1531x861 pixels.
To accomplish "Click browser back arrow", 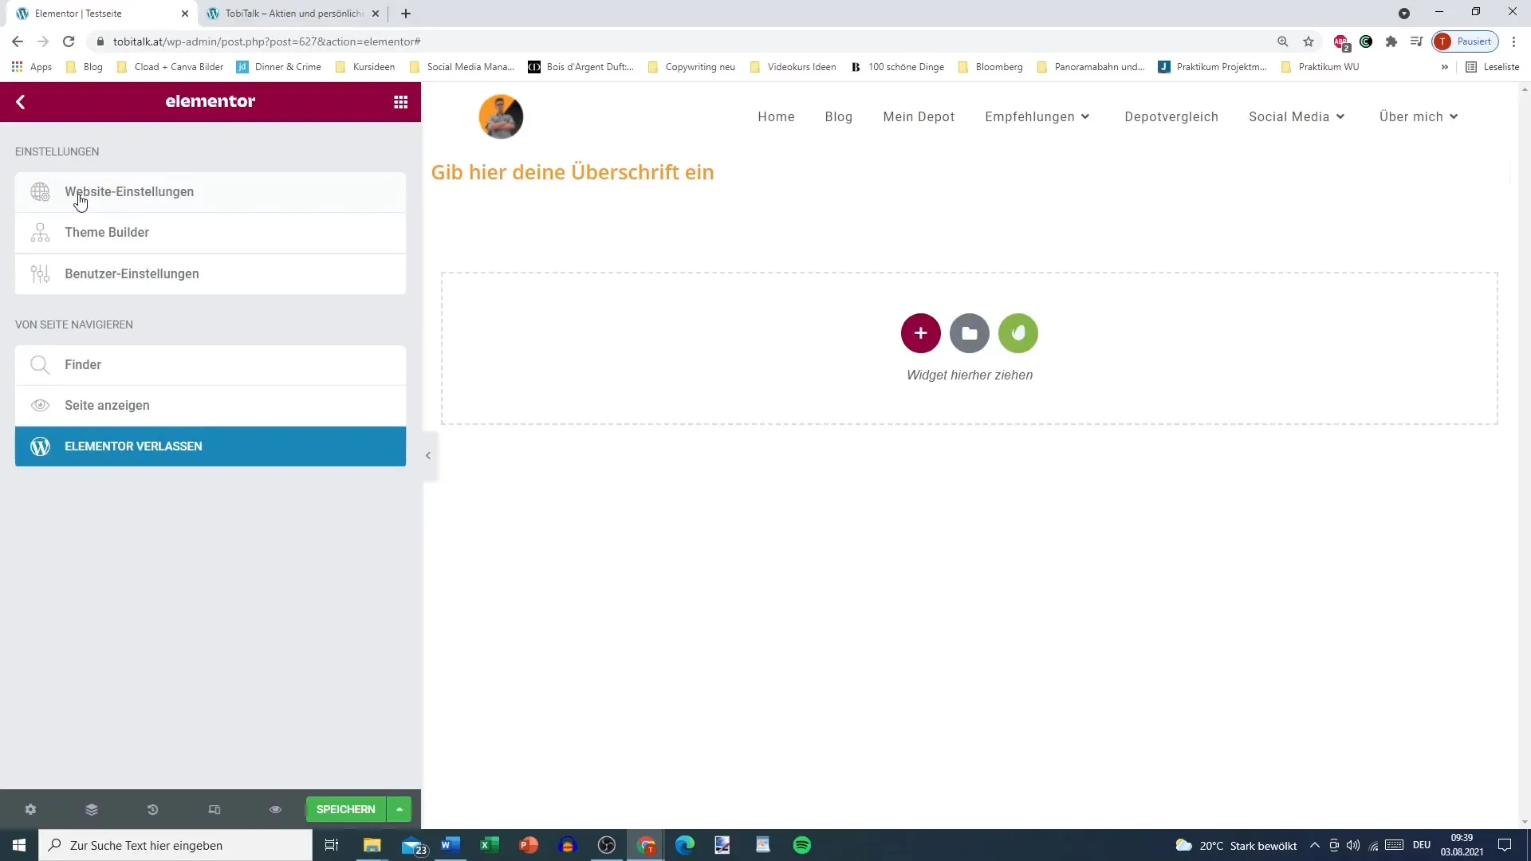I will click(x=18, y=41).
